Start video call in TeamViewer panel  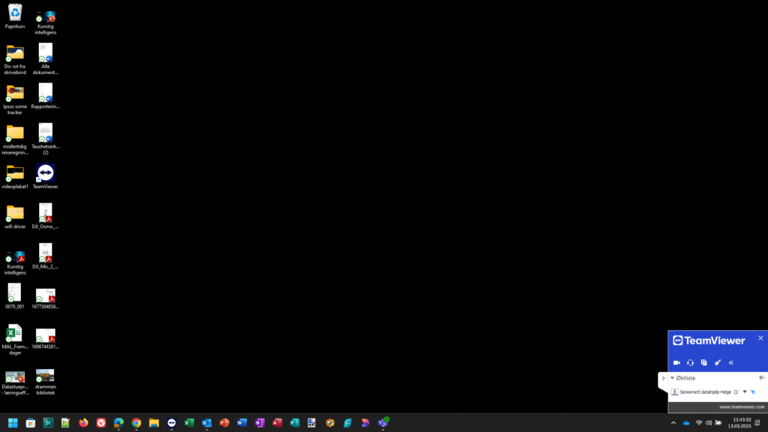tap(676, 362)
